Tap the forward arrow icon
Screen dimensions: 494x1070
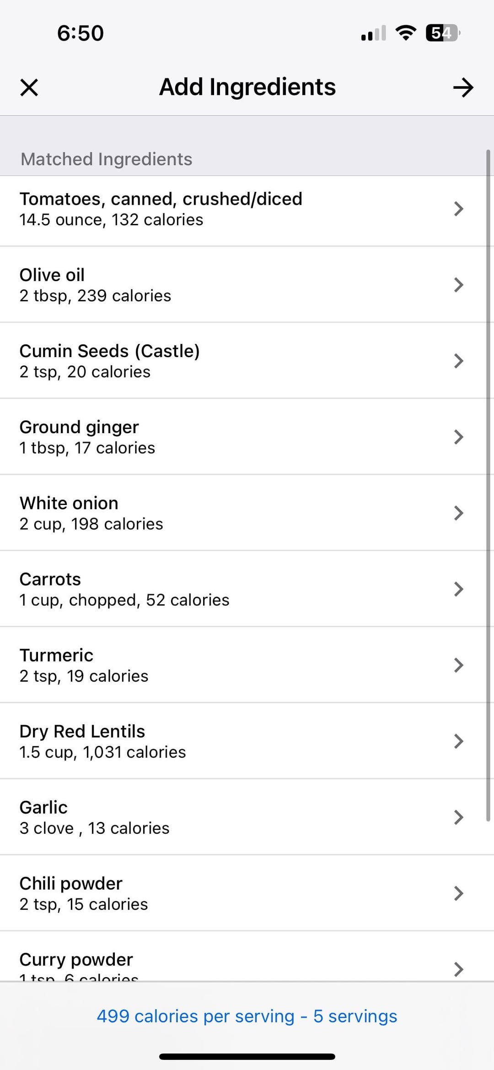463,87
